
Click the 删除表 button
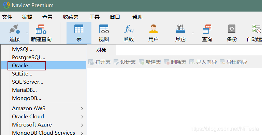(175, 62)
